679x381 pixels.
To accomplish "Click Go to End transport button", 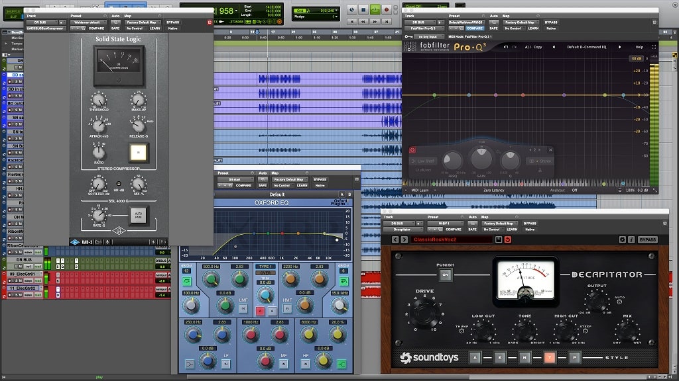I will pos(387,21).
